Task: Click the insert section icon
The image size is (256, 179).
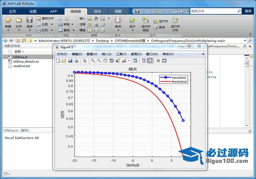Action: pyautogui.click(x=90, y=18)
